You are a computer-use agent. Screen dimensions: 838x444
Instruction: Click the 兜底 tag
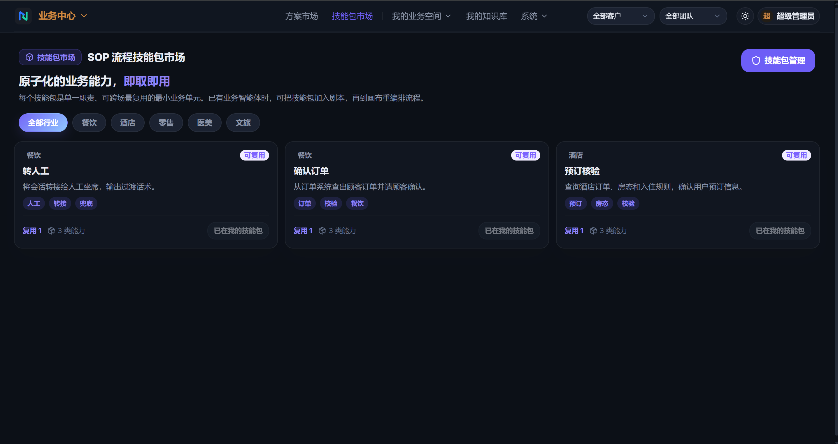pyautogui.click(x=86, y=203)
